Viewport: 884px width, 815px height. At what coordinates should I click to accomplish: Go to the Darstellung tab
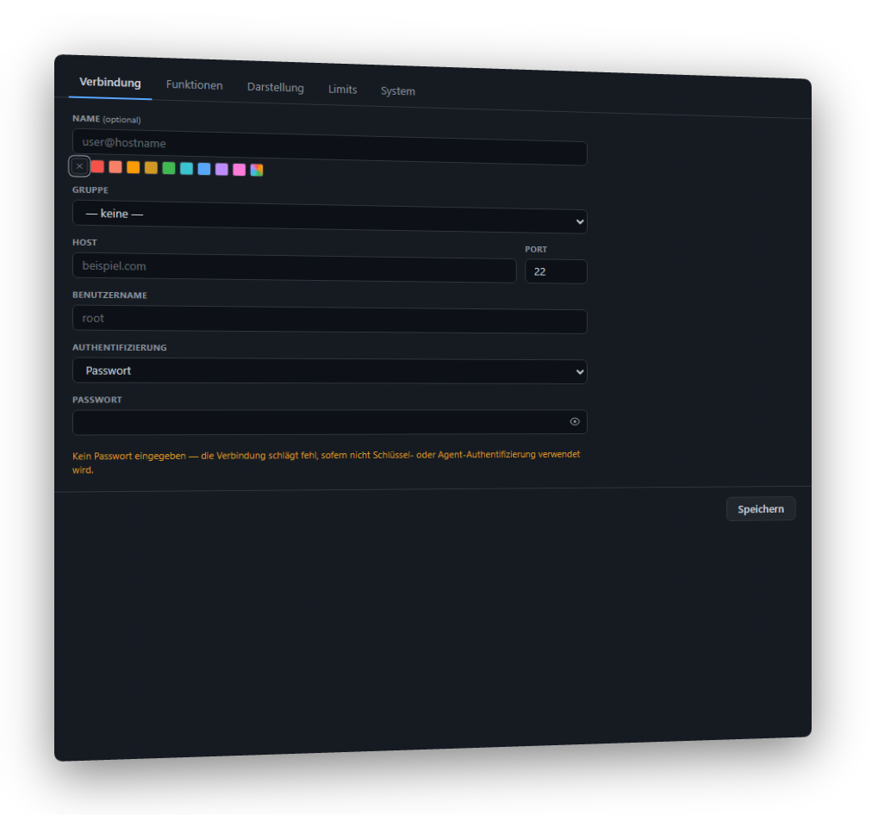point(275,87)
